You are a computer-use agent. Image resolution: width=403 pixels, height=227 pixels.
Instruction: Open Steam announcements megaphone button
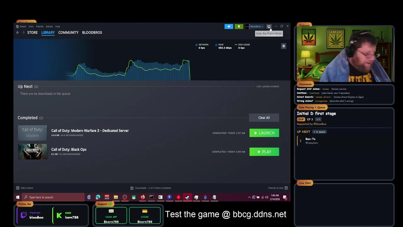tap(229, 26)
